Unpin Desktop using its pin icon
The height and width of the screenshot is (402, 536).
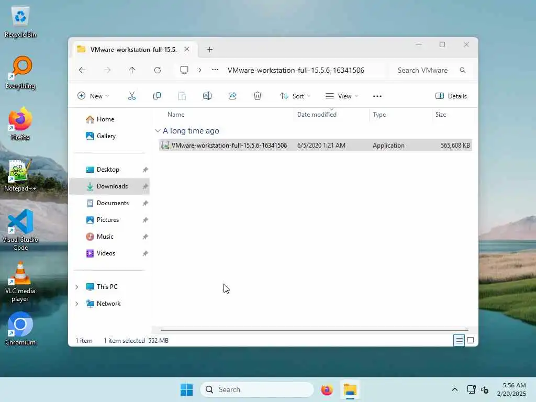pyautogui.click(x=146, y=170)
